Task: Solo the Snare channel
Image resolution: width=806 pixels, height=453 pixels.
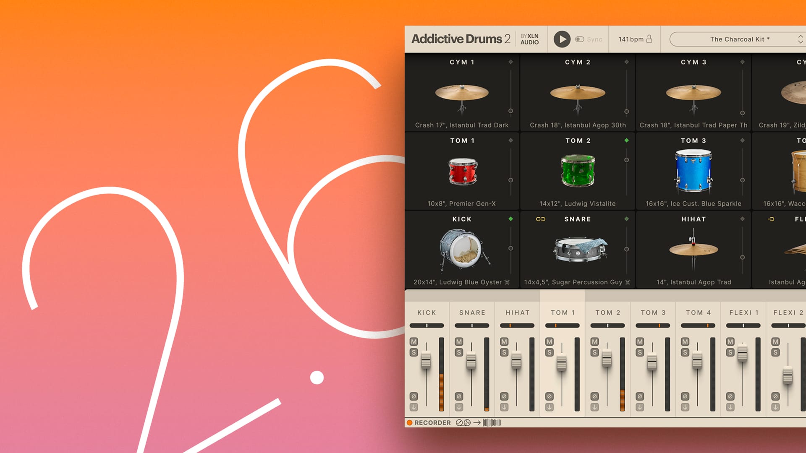Action: coord(459,352)
